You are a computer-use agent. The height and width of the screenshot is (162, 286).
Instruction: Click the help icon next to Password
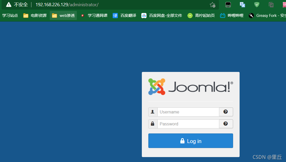click(x=226, y=124)
